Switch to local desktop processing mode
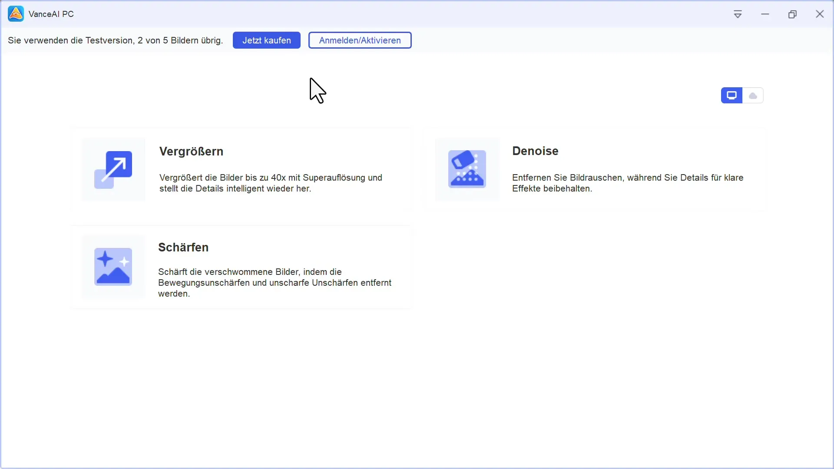The width and height of the screenshot is (834, 469). click(x=732, y=96)
